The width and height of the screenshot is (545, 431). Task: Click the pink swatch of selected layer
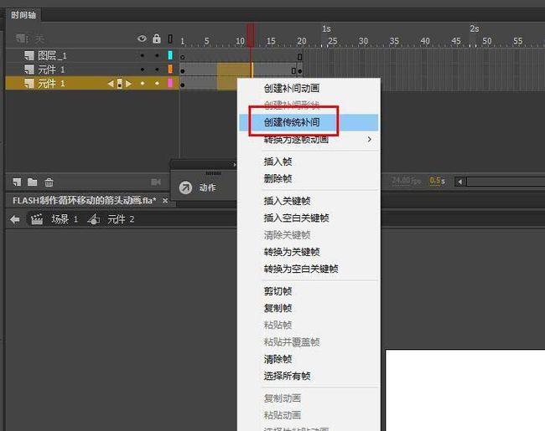pyautogui.click(x=170, y=83)
